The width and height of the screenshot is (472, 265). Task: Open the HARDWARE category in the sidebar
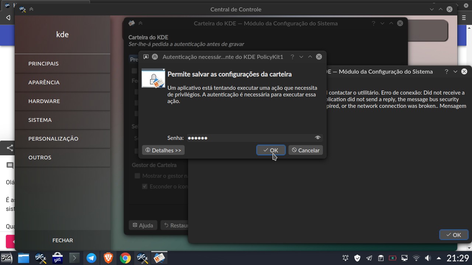point(44,101)
